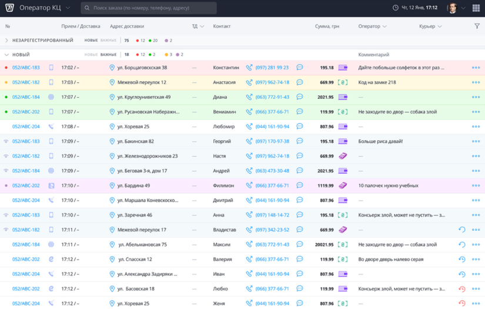Image resolution: width=485 pixels, height=309 pixels.
Task: Dial (097) 148-14-72 for Анна
Action: pos(272,215)
